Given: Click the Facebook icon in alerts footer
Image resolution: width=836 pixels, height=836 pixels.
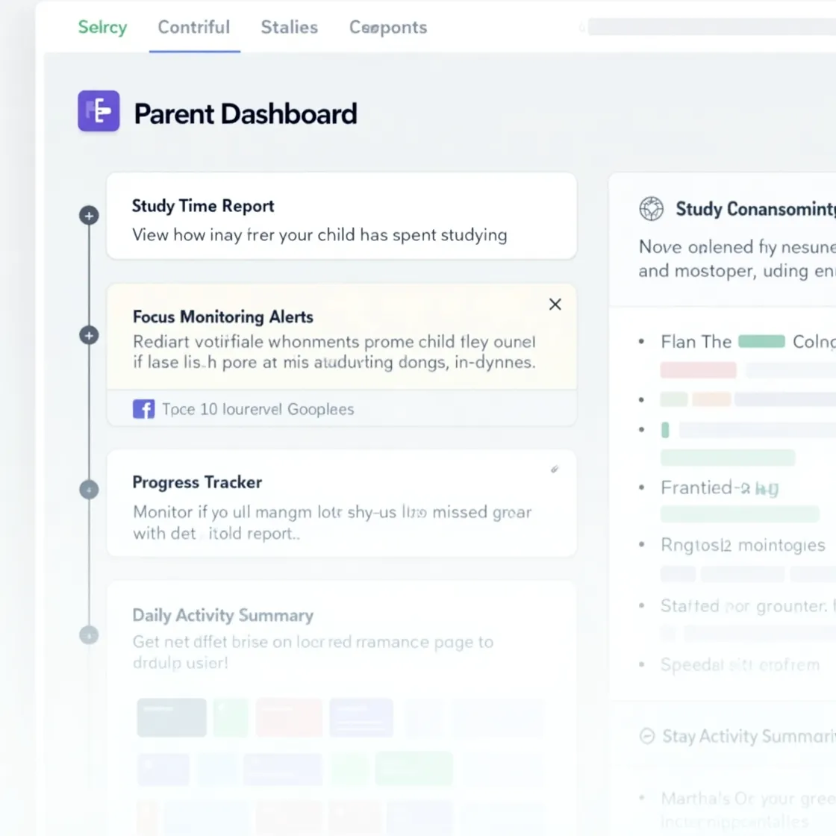Looking at the screenshot, I should 144,409.
